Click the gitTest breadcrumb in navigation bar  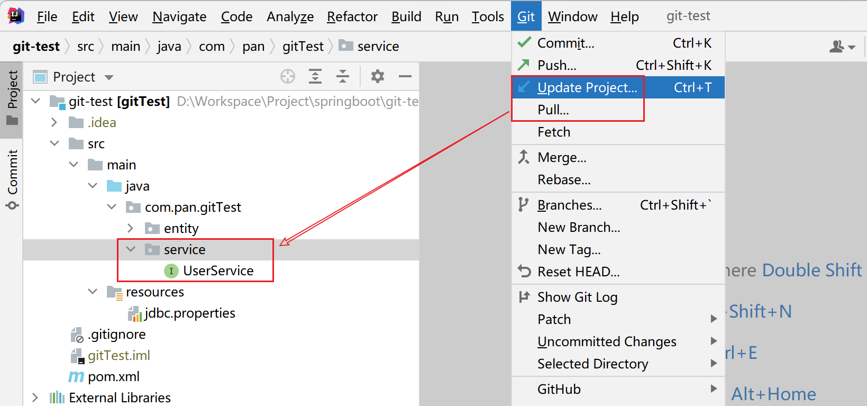[303, 47]
